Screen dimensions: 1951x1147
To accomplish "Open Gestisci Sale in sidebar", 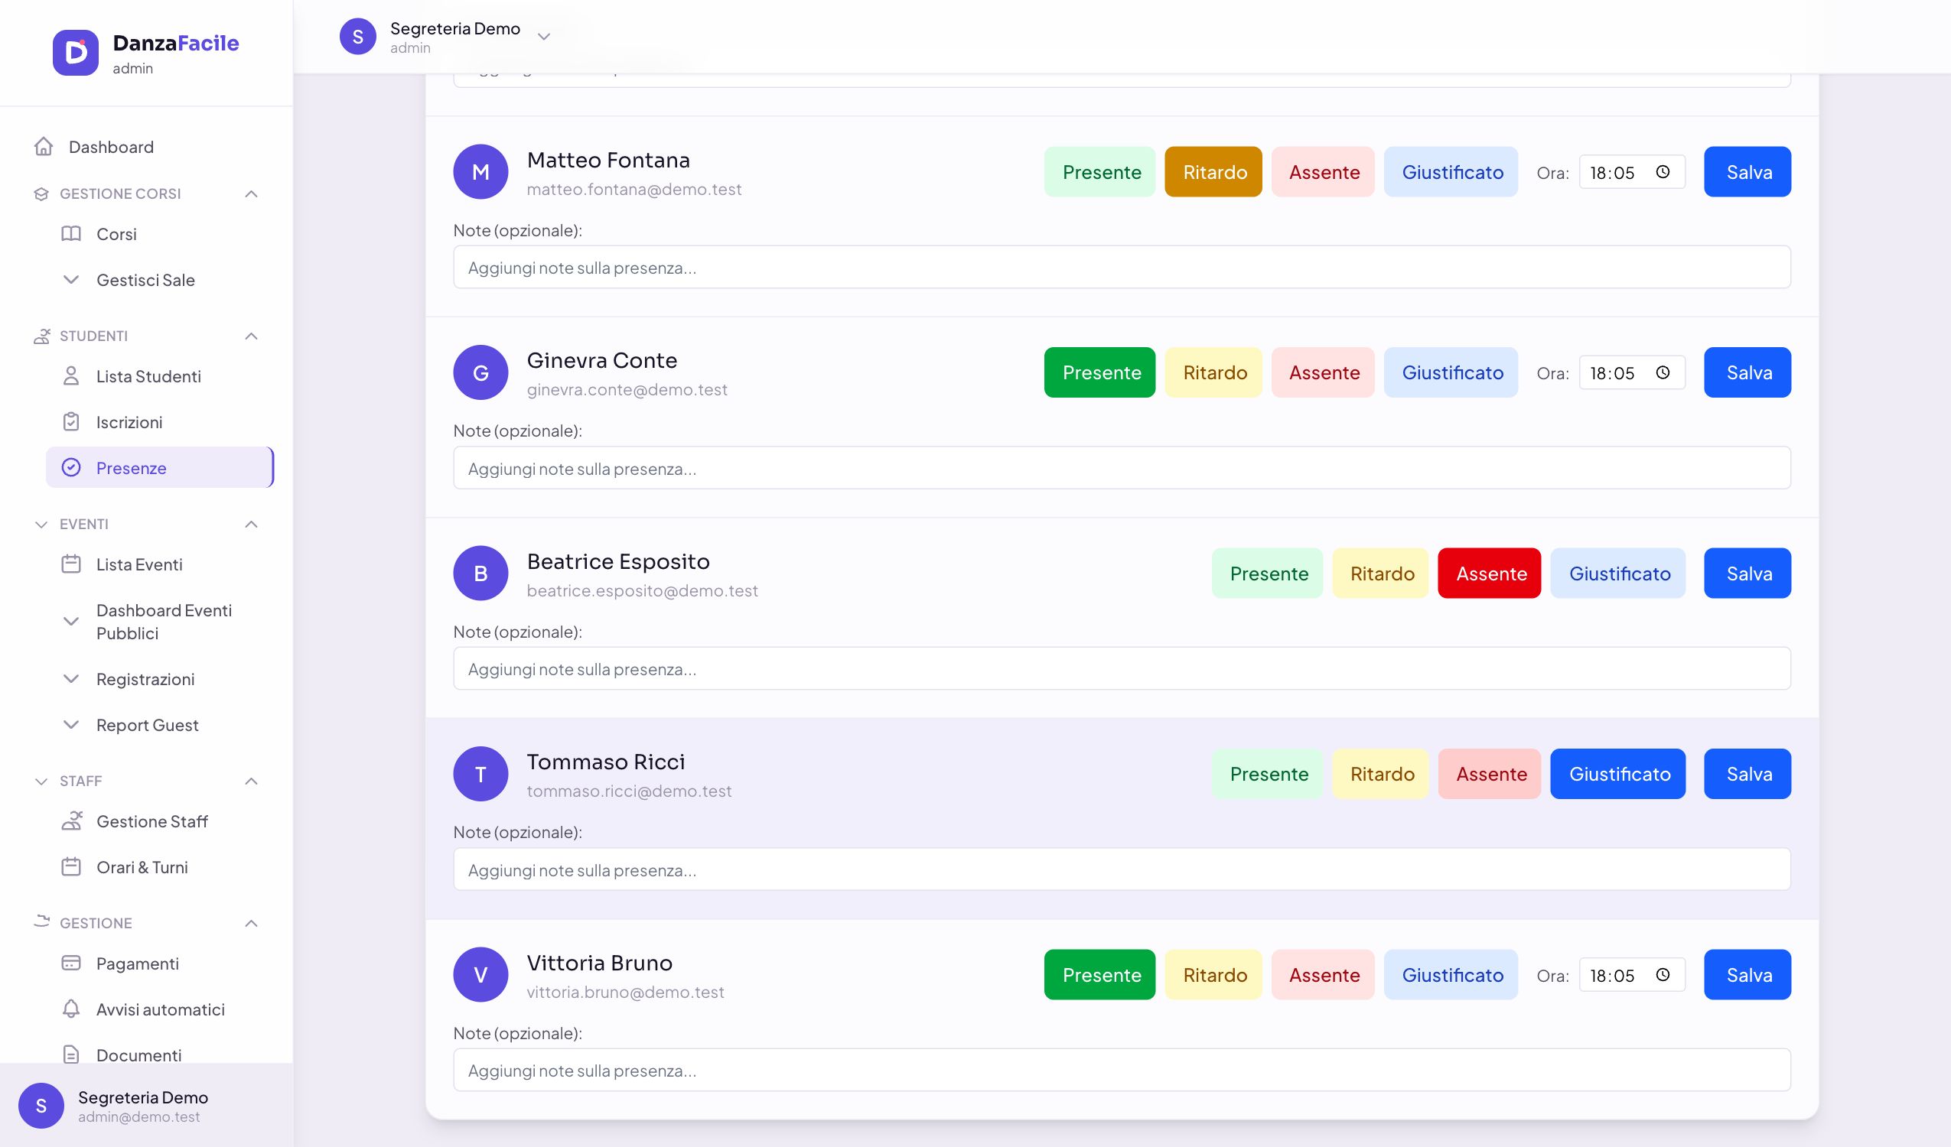I will coord(159,279).
